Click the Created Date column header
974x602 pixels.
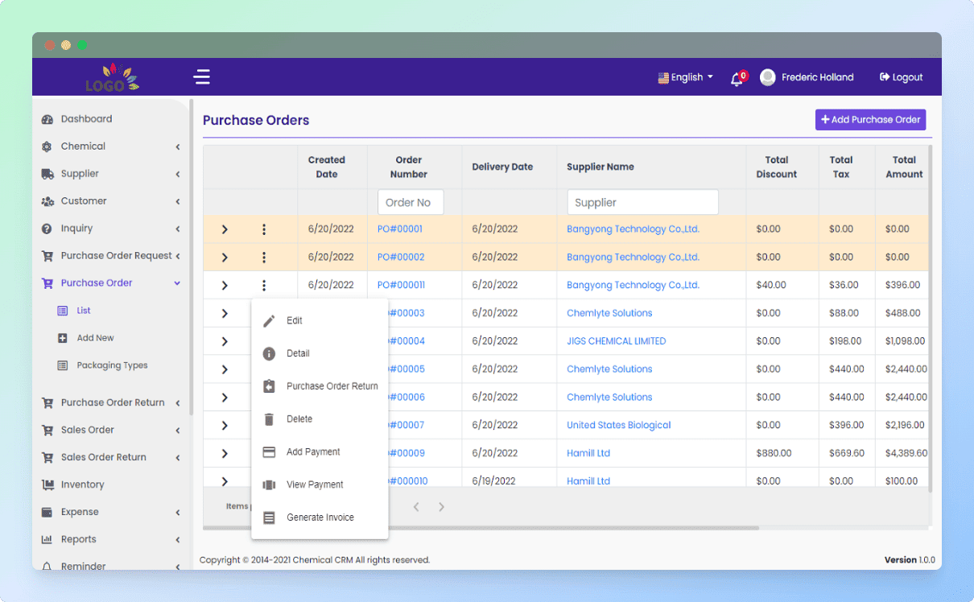(x=327, y=167)
